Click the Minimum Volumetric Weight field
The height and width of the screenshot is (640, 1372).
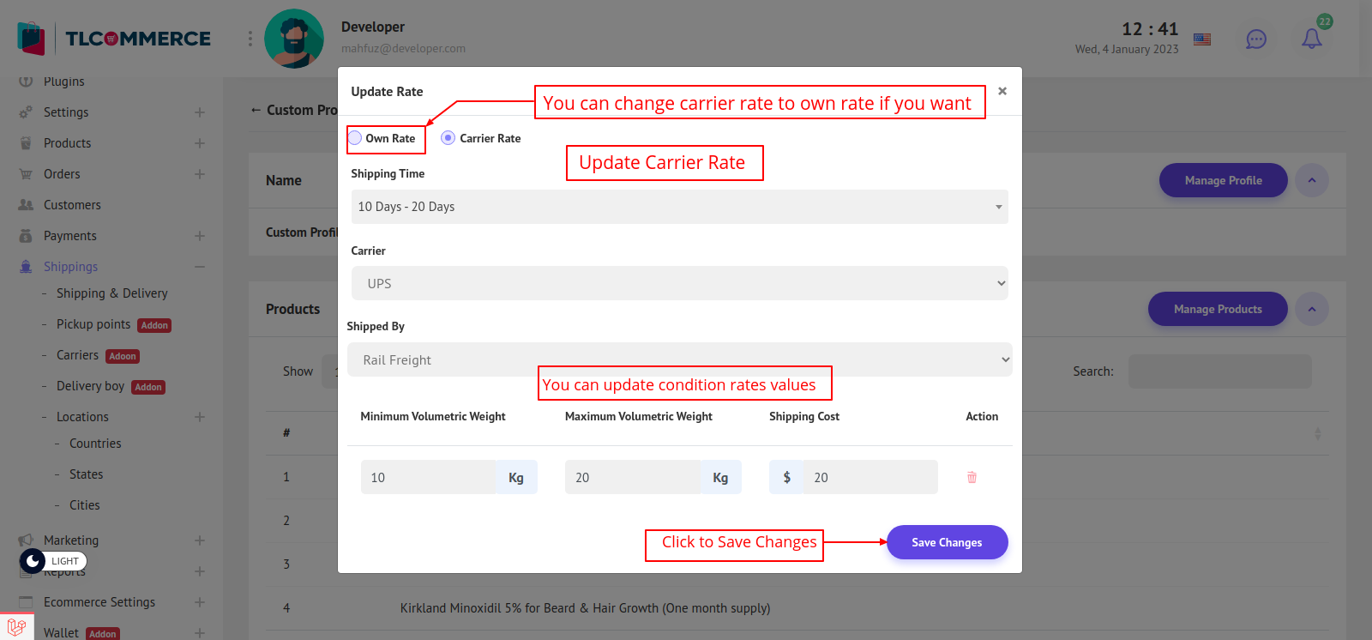[x=428, y=477]
